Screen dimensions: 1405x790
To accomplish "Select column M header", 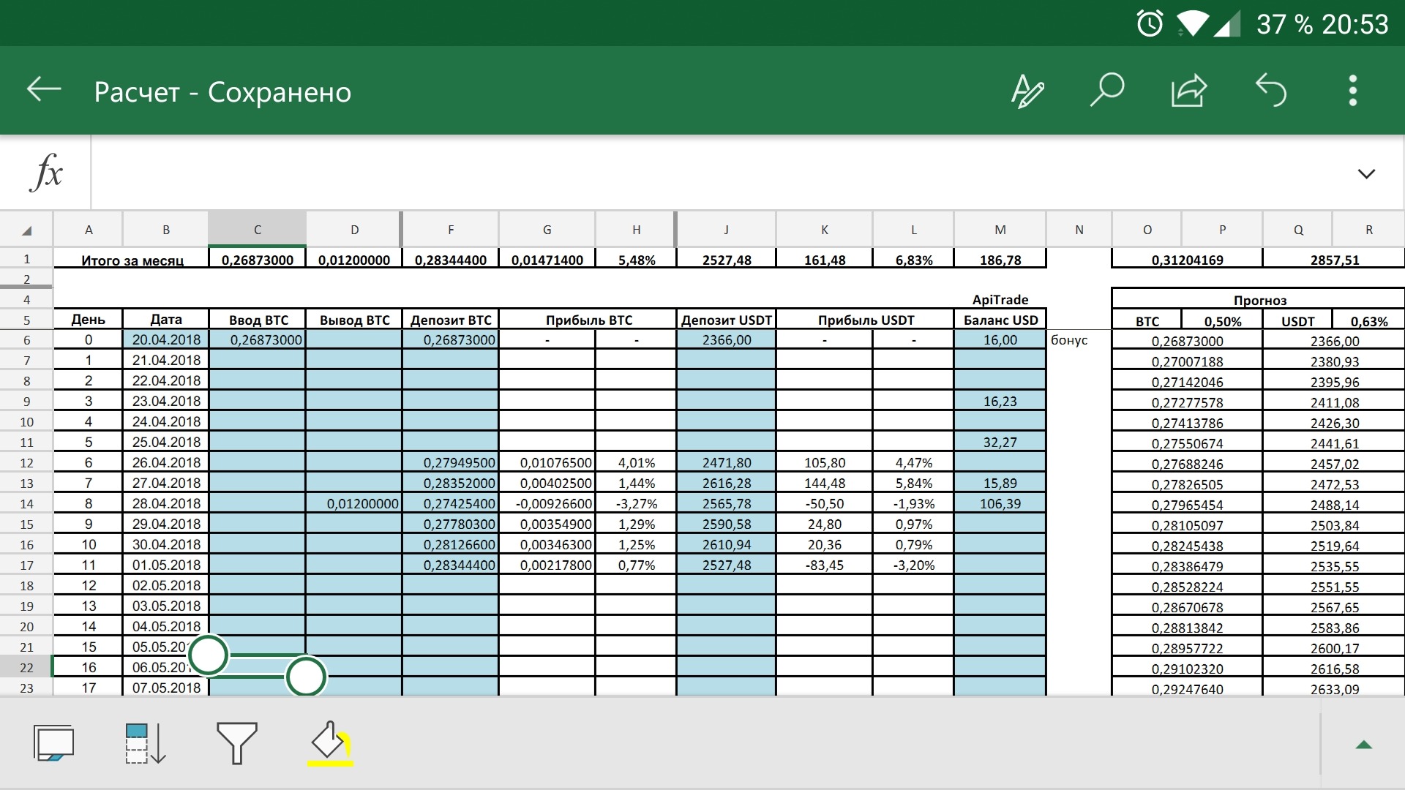I will [x=1000, y=230].
